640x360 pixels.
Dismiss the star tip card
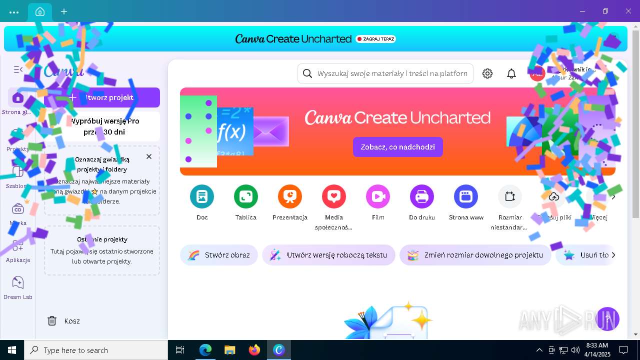[x=149, y=156]
